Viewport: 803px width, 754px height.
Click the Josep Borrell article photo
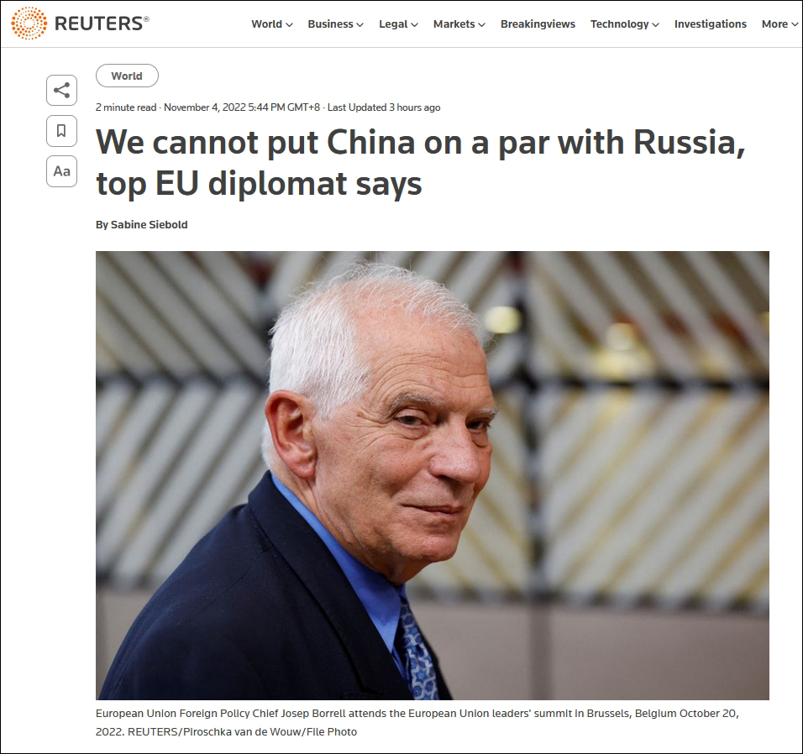click(x=433, y=475)
